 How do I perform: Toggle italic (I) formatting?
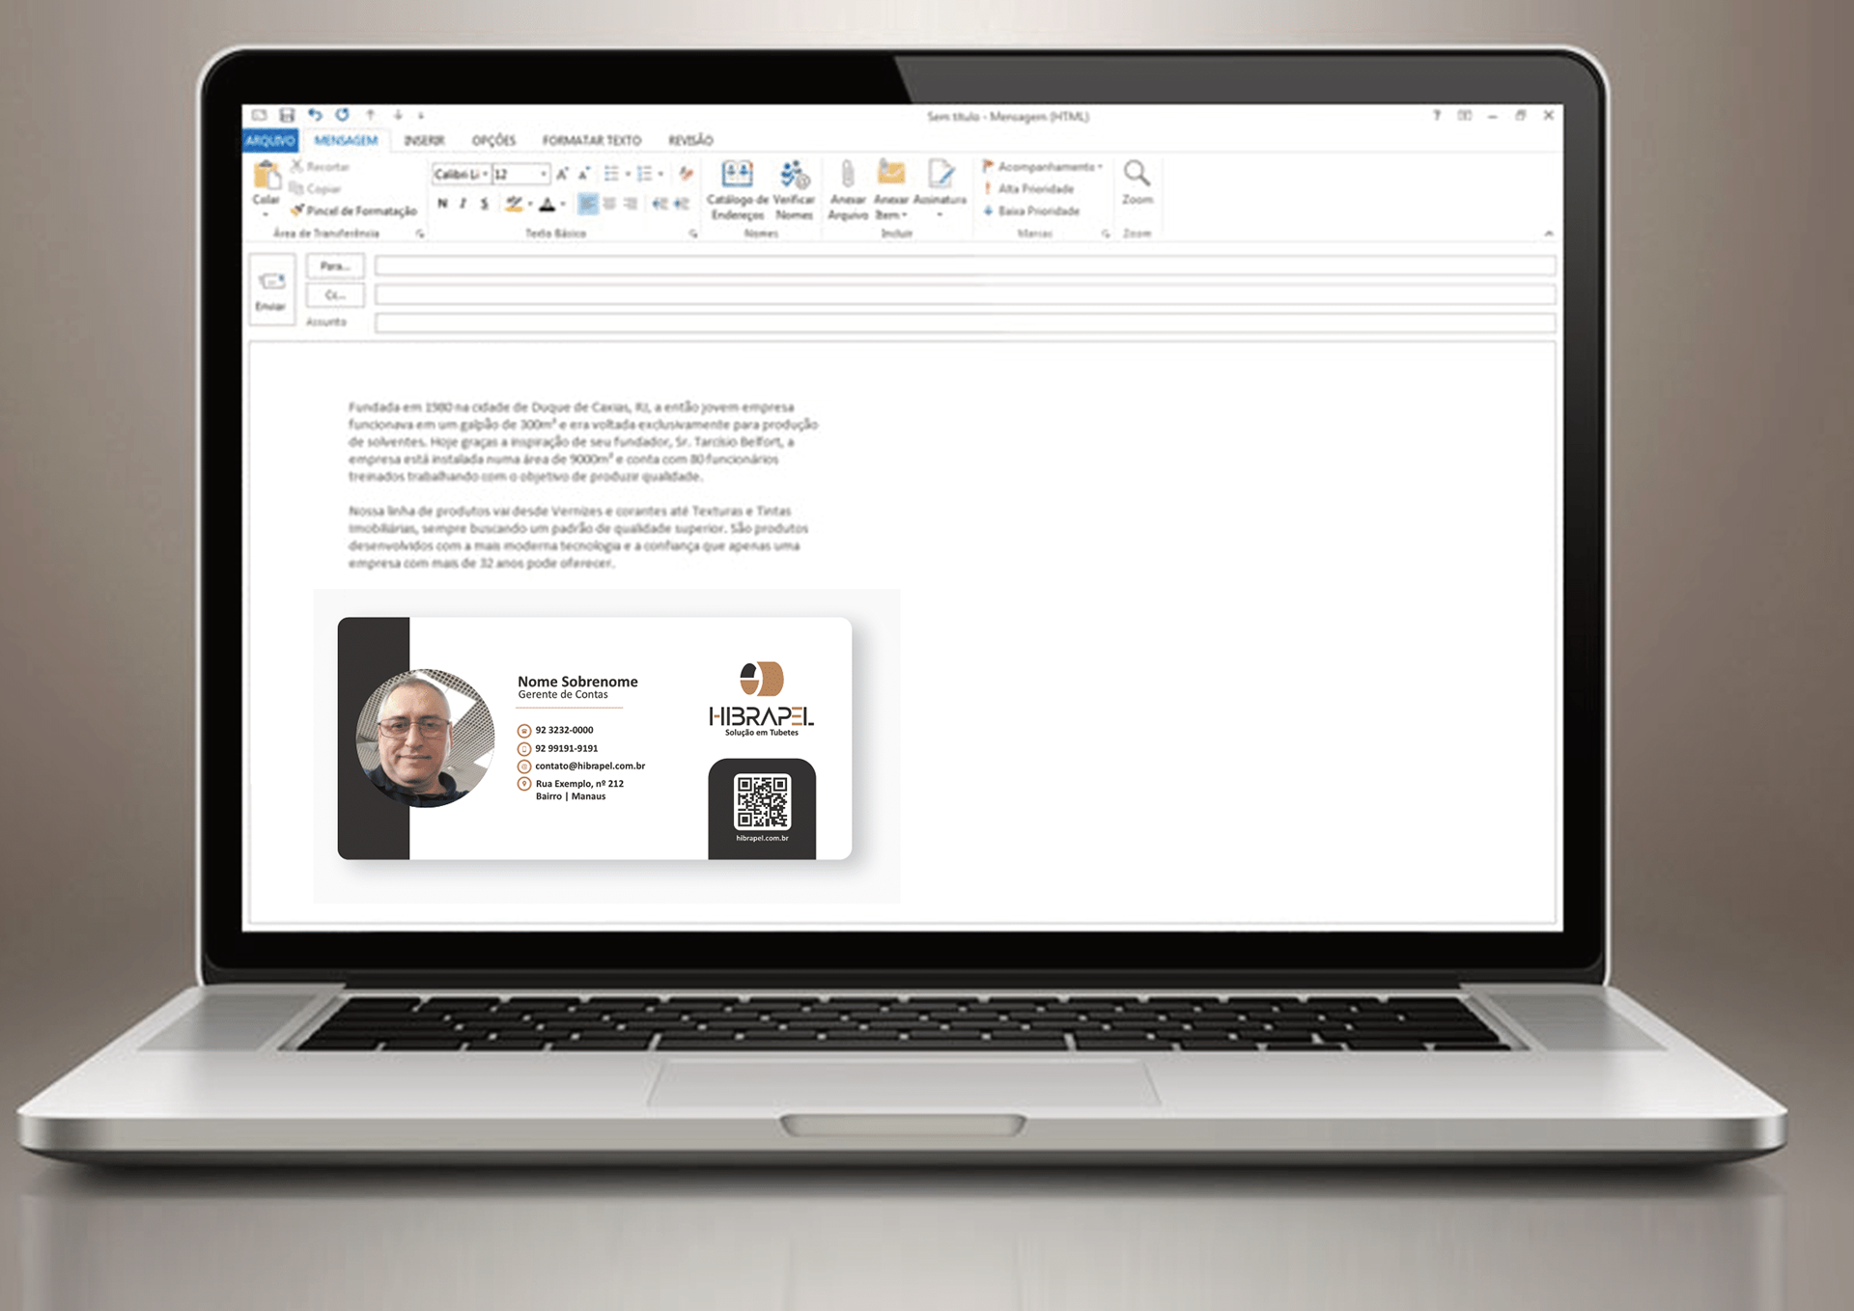coord(463,204)
